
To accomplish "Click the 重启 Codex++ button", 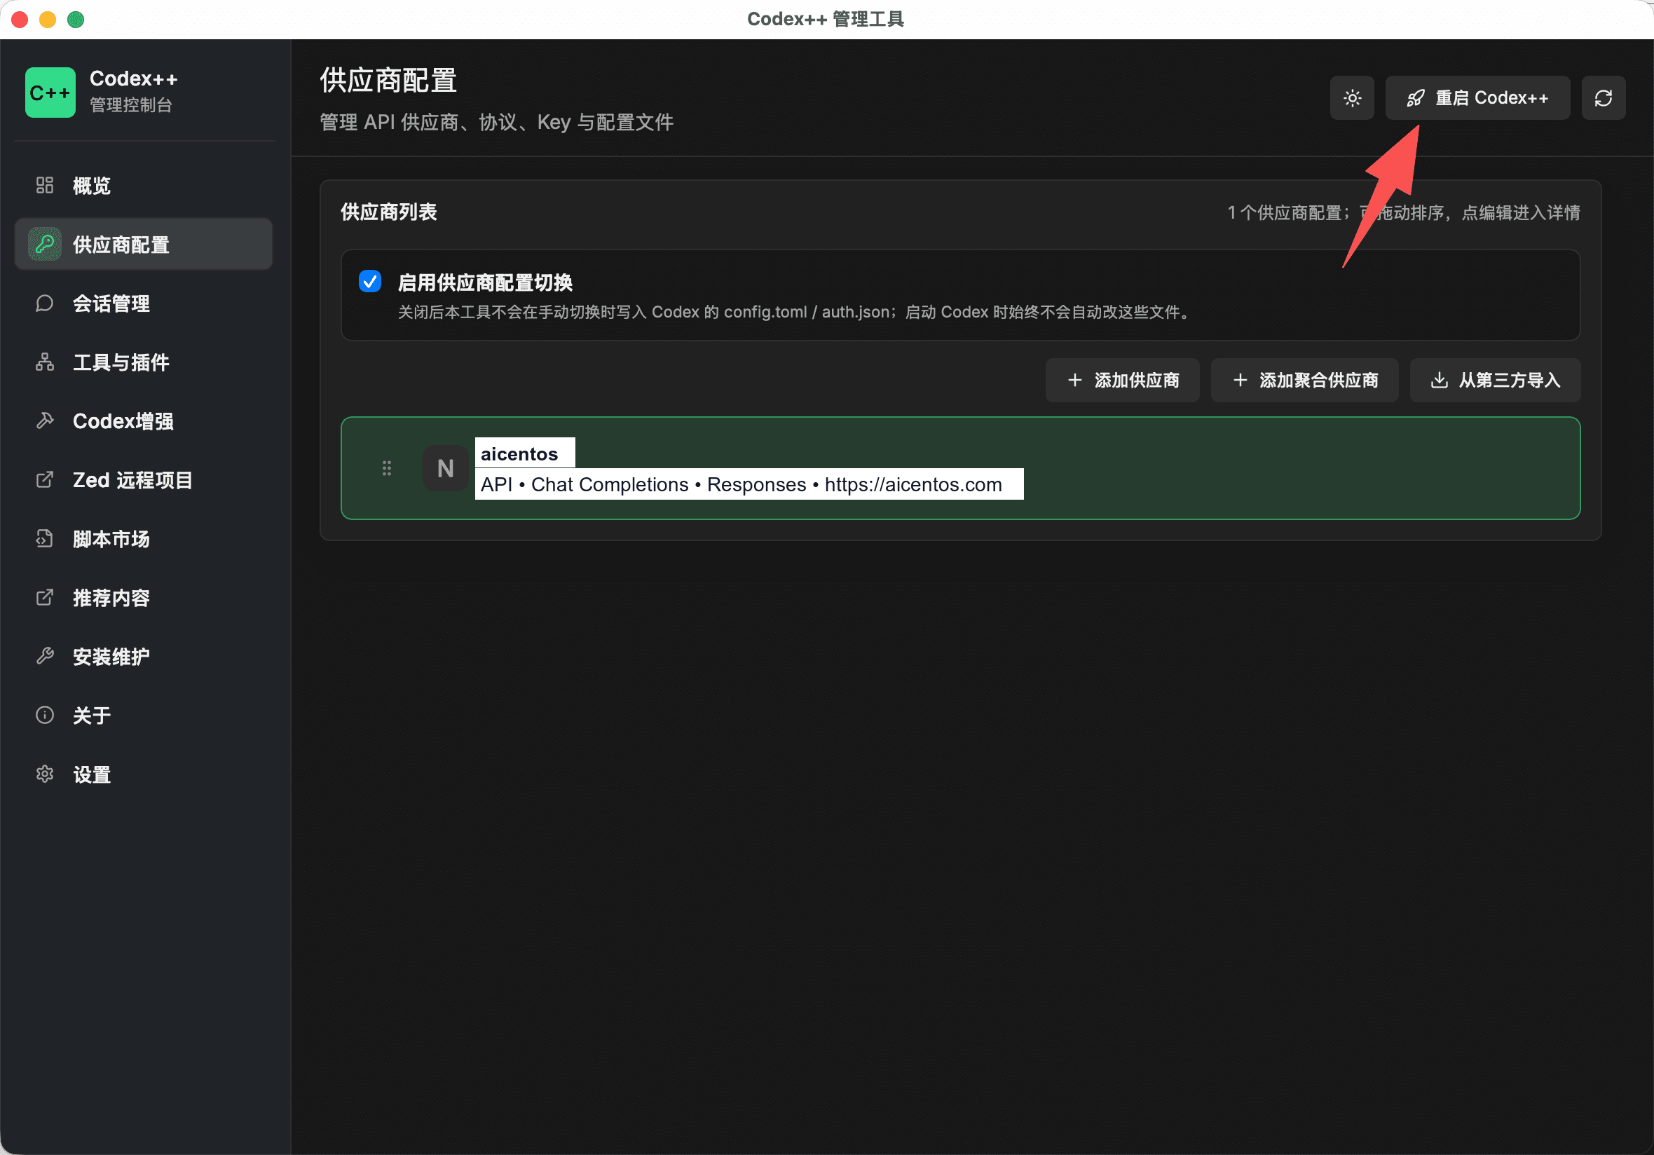I will tap(1477, 98).
